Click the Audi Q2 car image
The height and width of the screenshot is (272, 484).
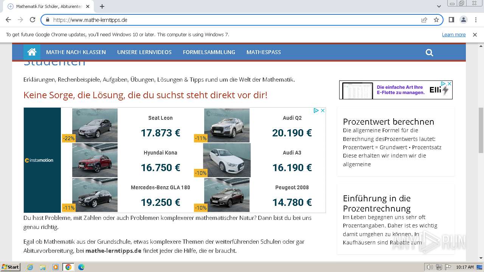coord(226,125)
